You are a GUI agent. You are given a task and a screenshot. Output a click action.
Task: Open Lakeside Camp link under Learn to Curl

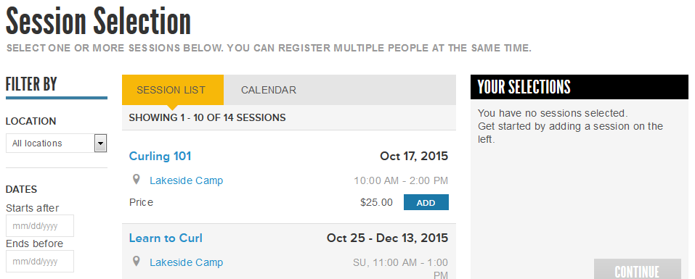tap(186, 262)
